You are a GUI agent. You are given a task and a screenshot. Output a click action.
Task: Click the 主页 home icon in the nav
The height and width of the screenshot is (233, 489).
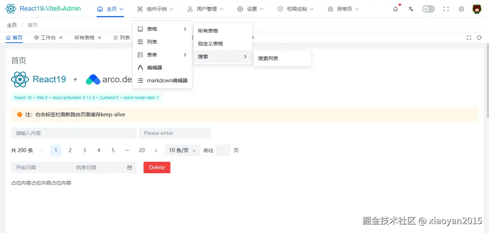100,9
